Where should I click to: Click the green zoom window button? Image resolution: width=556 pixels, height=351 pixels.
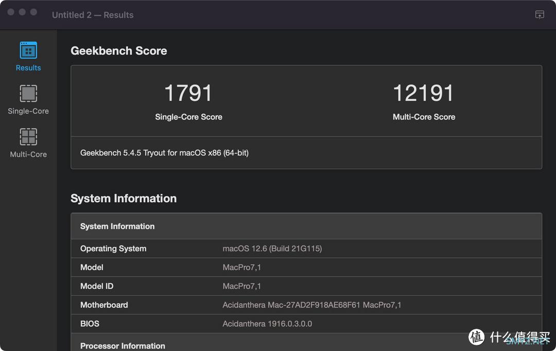pos(33,12)
